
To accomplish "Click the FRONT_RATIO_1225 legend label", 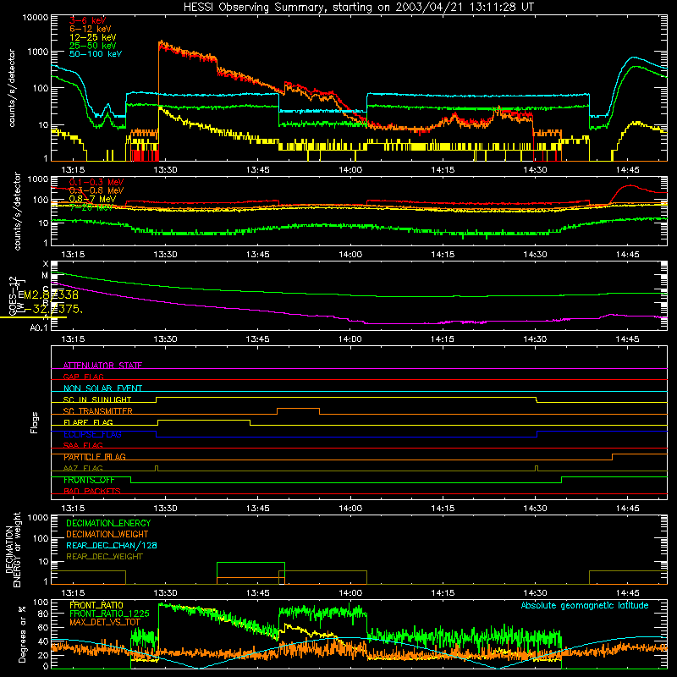I will click(109, 614).
